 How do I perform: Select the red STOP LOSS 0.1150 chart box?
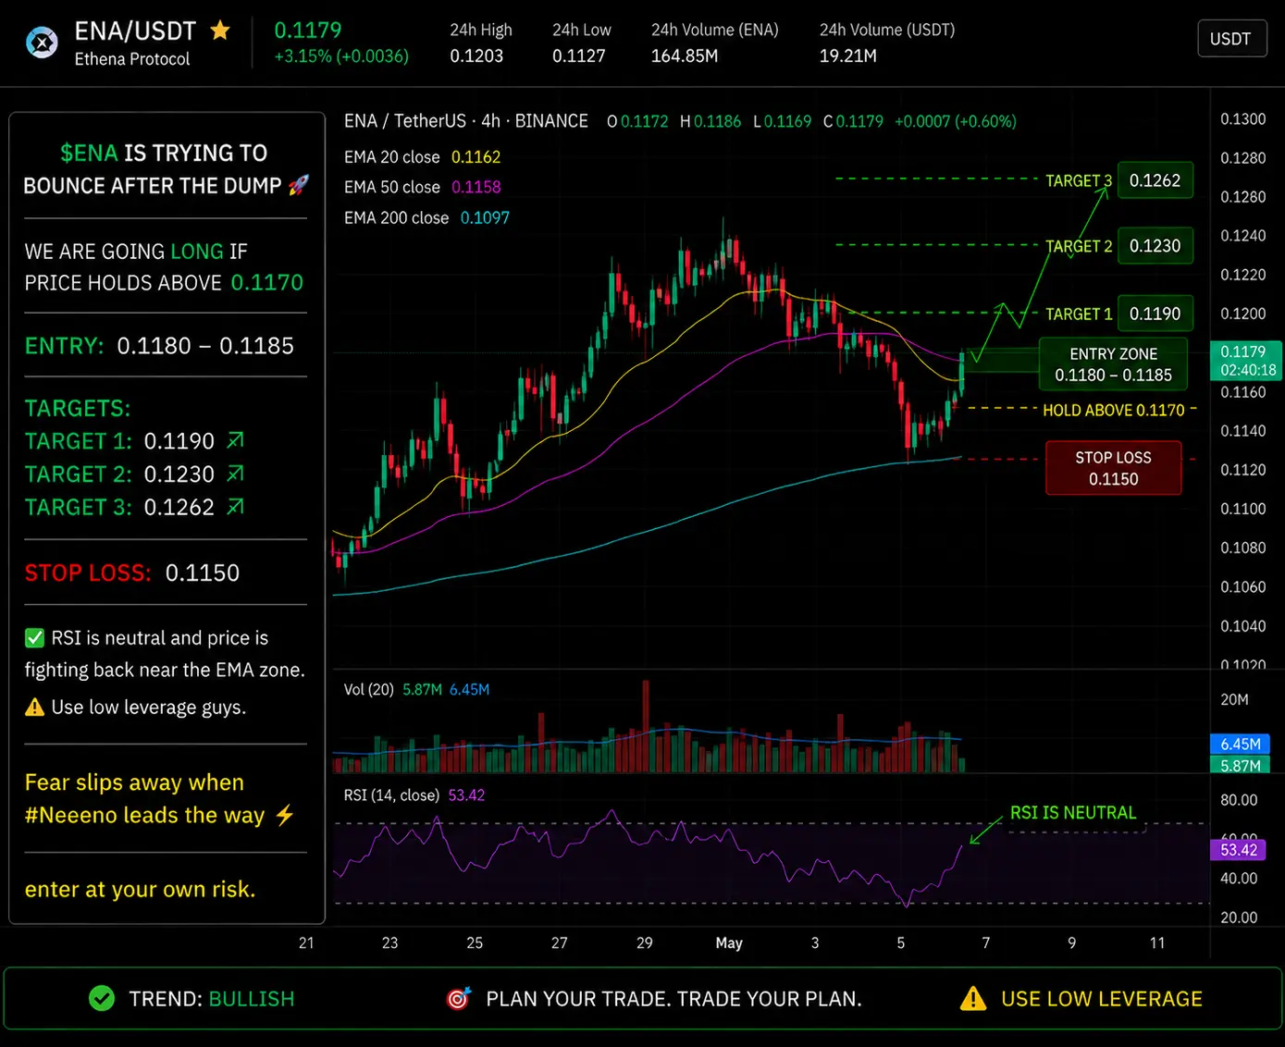[1113, 468]
